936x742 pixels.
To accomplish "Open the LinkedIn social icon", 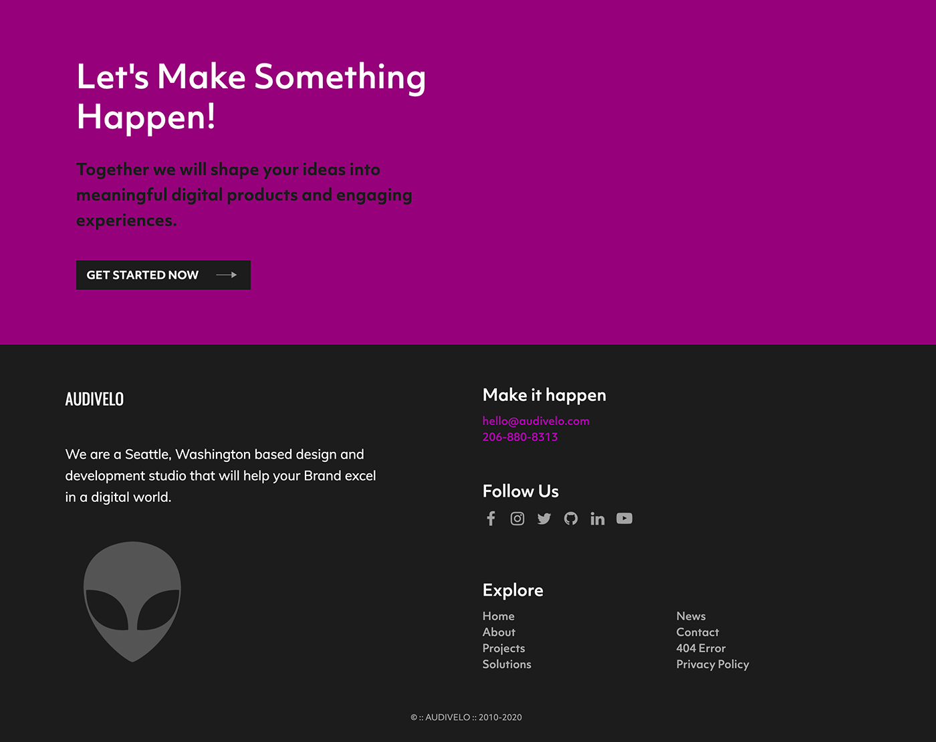I will 598,519.
